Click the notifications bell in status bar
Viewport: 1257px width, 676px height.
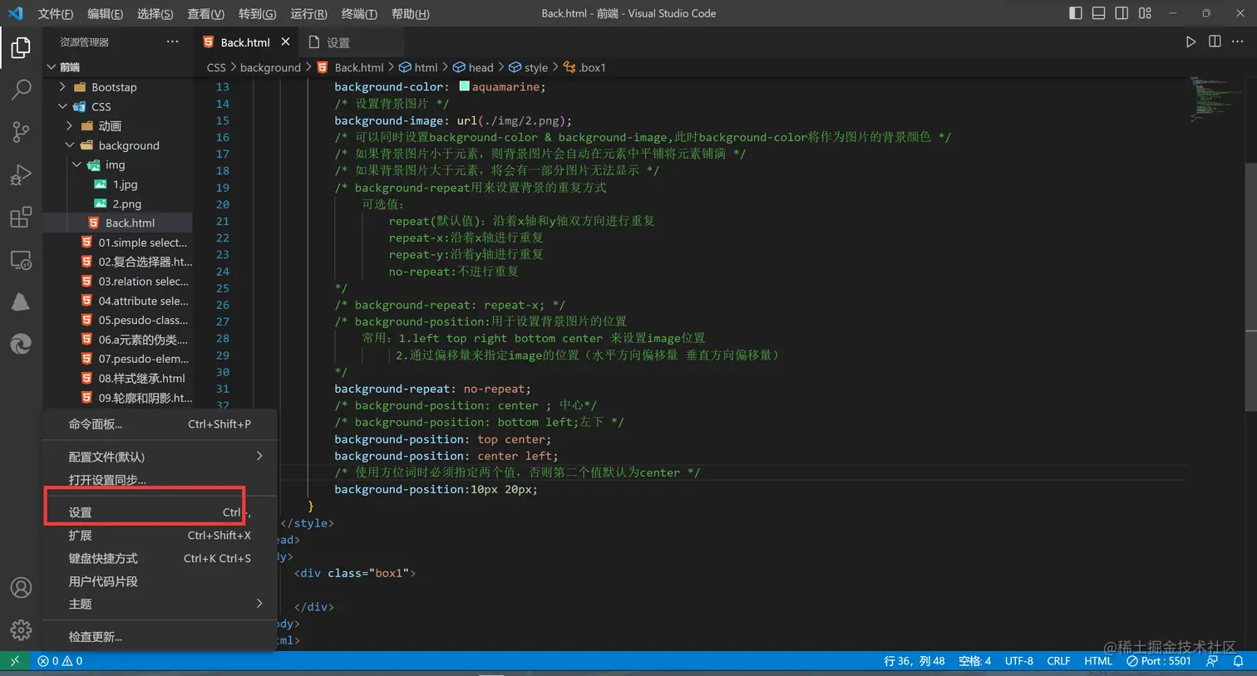(1238, 661)
